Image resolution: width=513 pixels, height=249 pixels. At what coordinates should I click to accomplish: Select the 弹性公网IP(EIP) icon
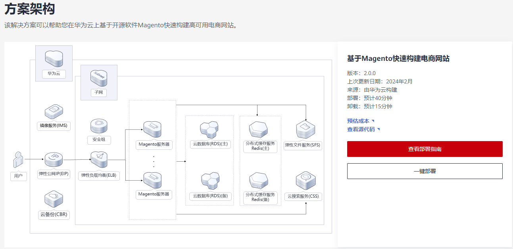click(54, 160)
